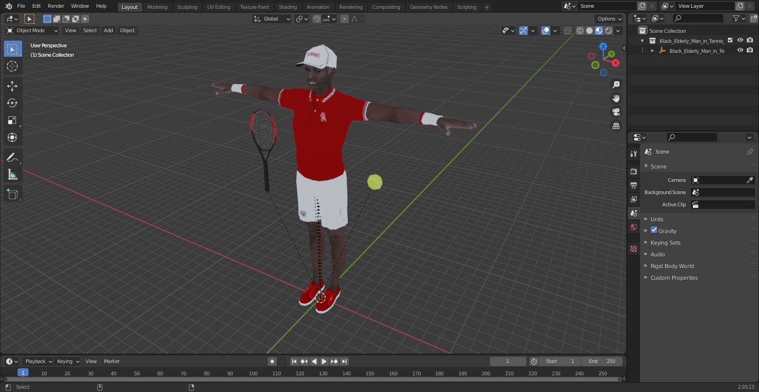Switch to Wireframe viewport shading
Image resolution: width=759 pixels, height=392 pixels.
pos(580,31)
